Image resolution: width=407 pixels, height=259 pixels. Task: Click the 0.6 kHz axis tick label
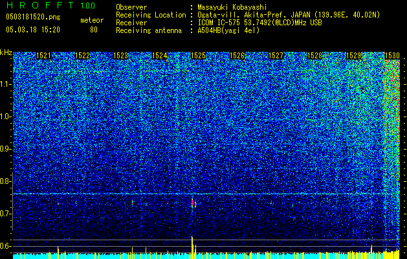click(x=5, y=246)
